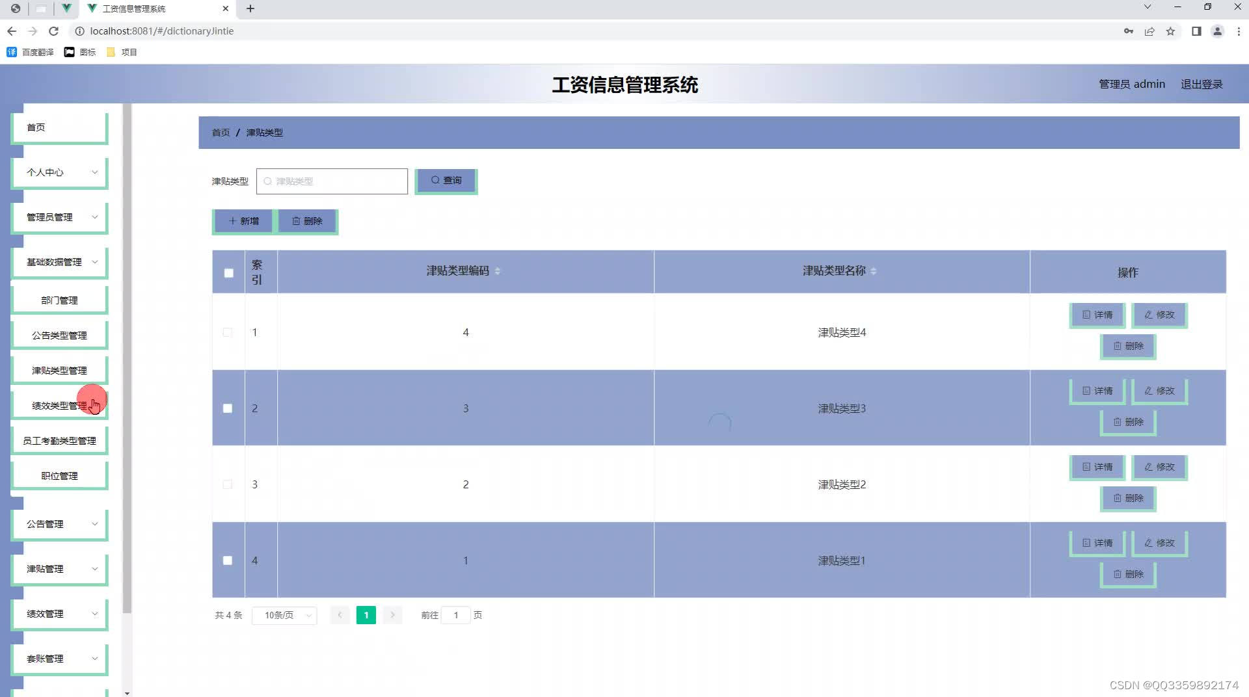Sort by 津贴类型名称 column arrows
This screenshot has height=697, width=1249.
click(874, 271)
